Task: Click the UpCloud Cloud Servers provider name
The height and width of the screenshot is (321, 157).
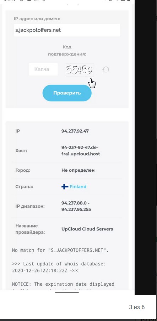Action: (87, 229)
